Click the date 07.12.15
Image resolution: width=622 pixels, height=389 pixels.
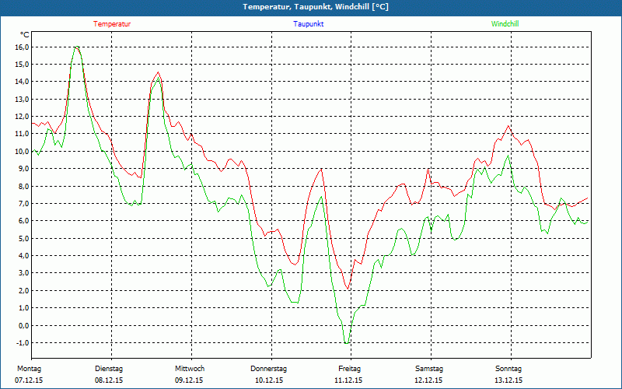click(x=29, y=380)
